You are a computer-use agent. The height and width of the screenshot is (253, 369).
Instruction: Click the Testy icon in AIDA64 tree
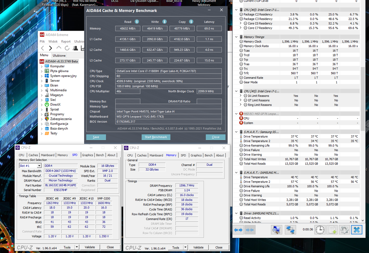tap(47, 133)
